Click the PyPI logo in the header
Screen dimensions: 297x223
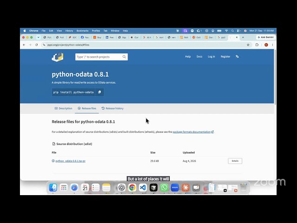(x=58, y=57)
